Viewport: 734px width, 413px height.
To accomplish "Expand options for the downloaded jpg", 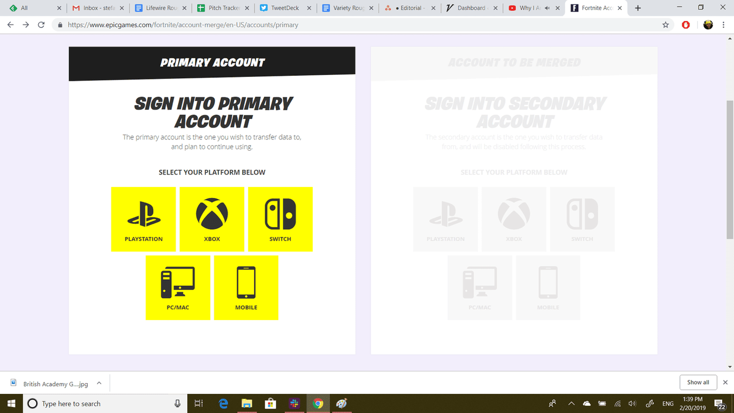I will 99,383.
